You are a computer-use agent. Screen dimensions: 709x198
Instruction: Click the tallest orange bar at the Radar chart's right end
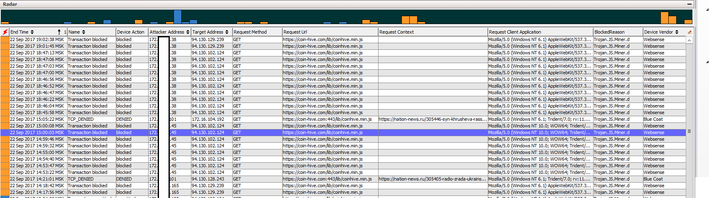[x=665, y=18]
